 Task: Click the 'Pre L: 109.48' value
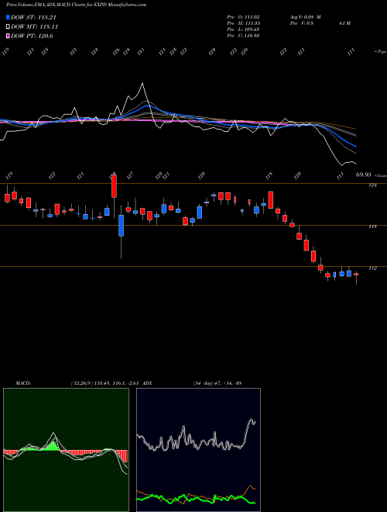point(243,29)
